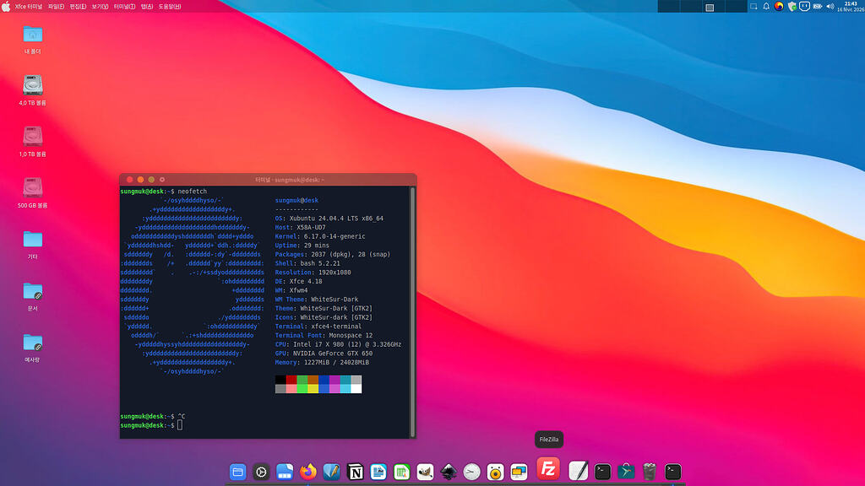The width and height of the screenshot is (865, 486).
Task: Open the 500 GB volume desktop icon
Action: pyautogui.click(x=33, y=187)
